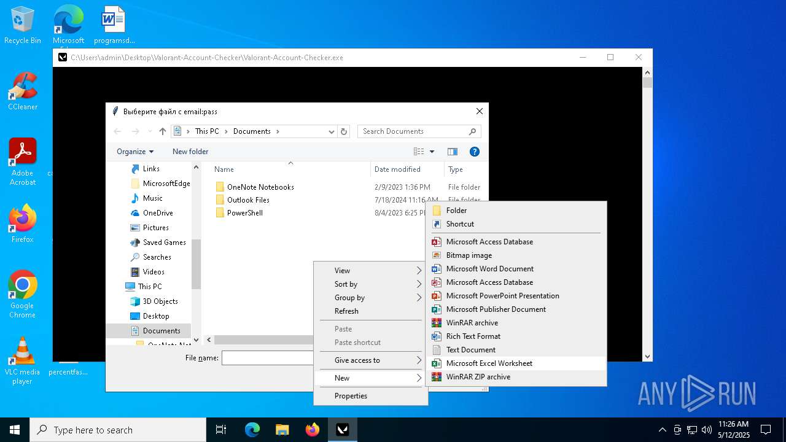This screenshot has height=442, width=786.
Task: Choose Properties in context menu
Action: 371,396
